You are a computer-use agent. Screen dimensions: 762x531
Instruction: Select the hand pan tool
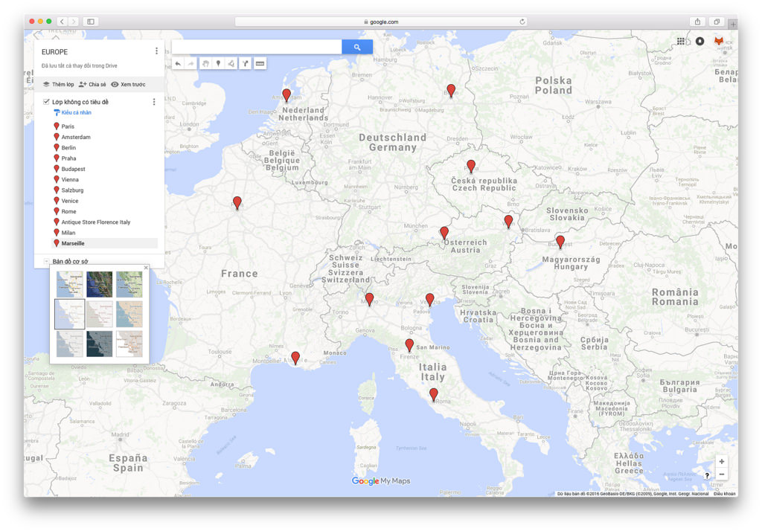(x=205, y=64)
